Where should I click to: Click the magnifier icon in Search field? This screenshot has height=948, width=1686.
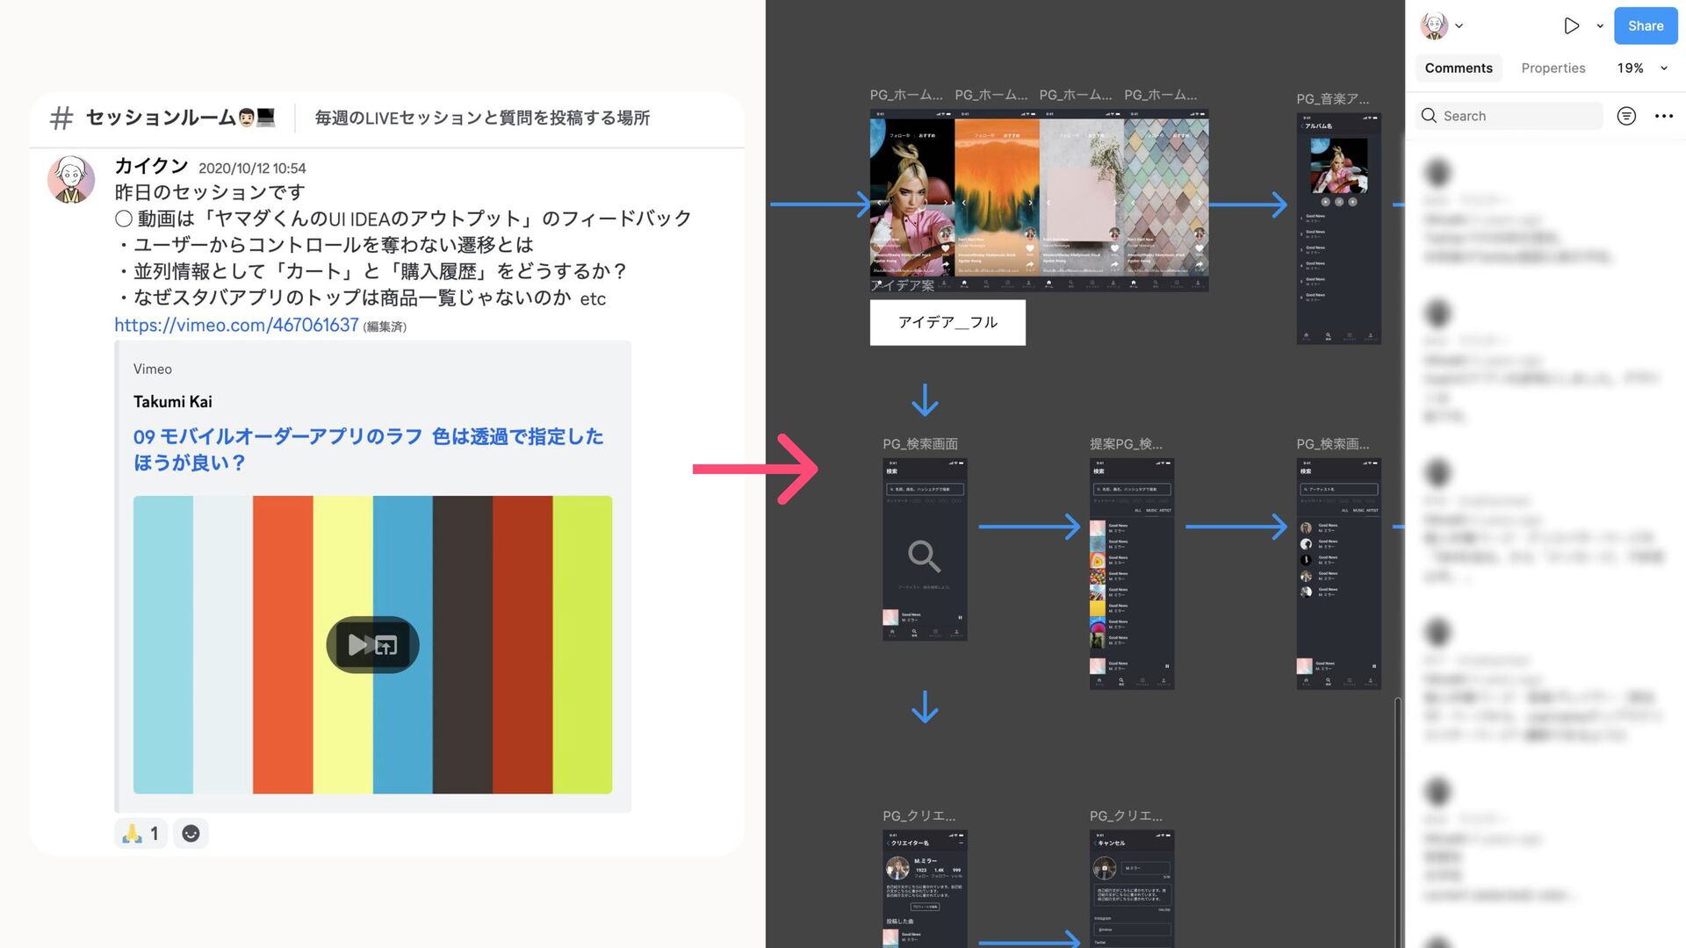[1429, 116]
